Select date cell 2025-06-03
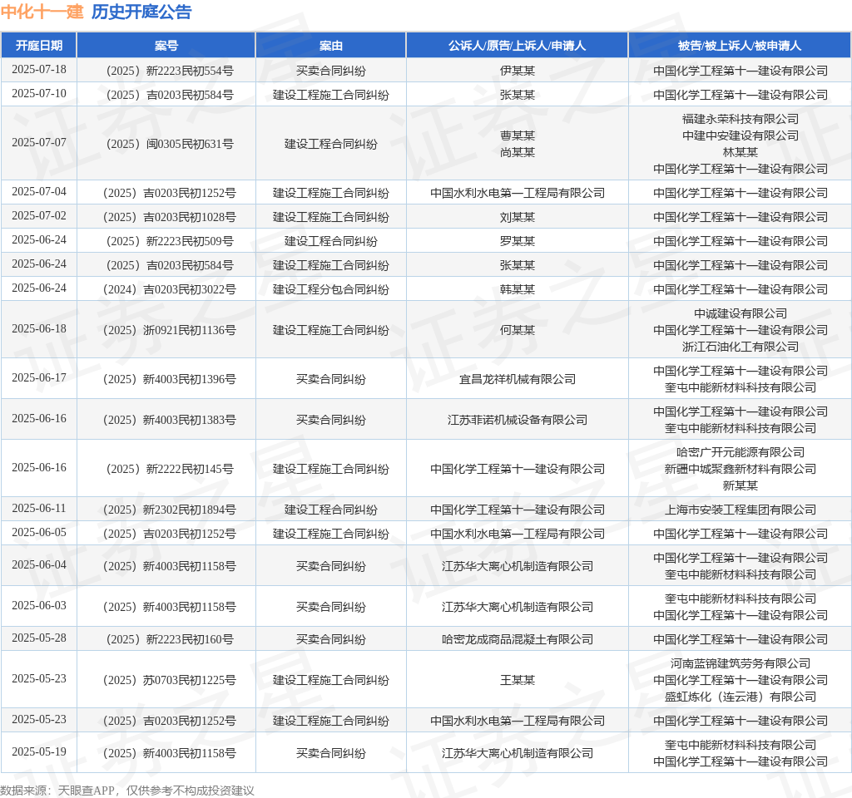This screenshot has width=852, height=798. (x=39, y=606)
